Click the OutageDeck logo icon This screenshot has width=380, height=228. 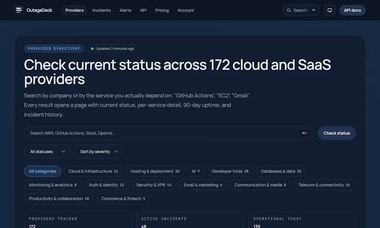tap(19, 10)
